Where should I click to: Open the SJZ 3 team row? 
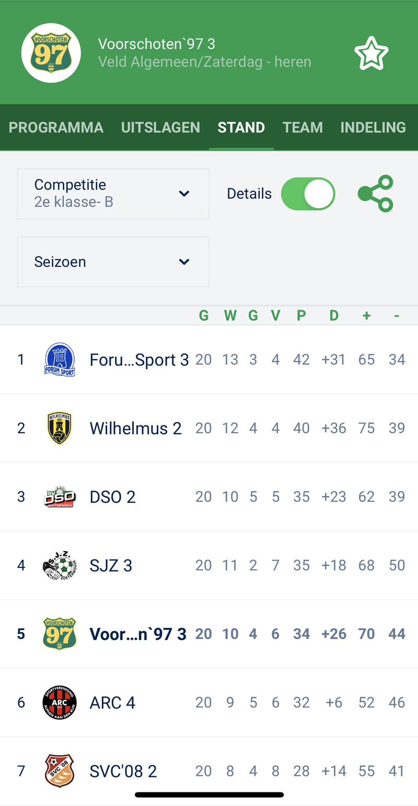pos(209,565)
